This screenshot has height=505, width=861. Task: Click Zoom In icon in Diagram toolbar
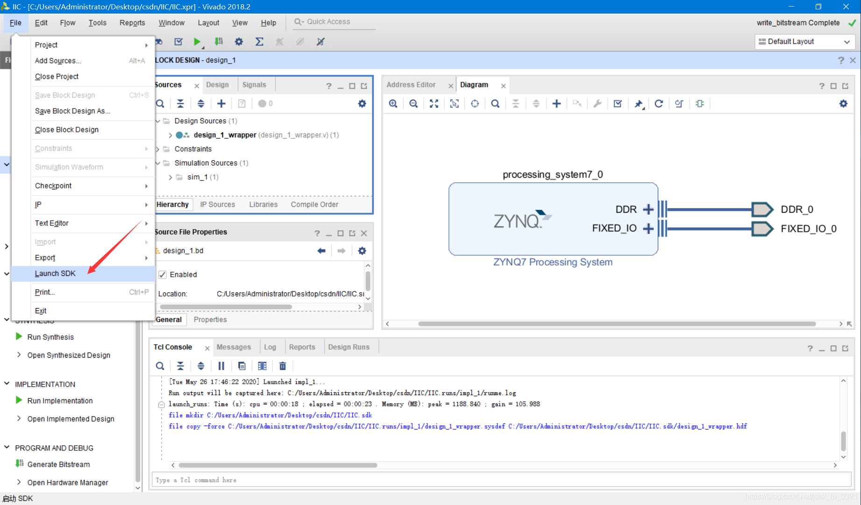[393, 104]
